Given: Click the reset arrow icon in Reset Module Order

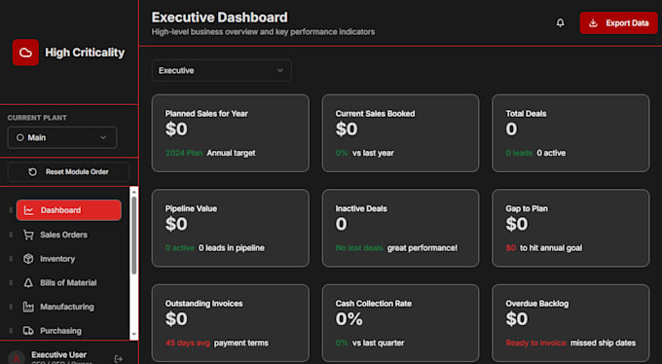Looking at the screenshot, I should click(32, 172).
